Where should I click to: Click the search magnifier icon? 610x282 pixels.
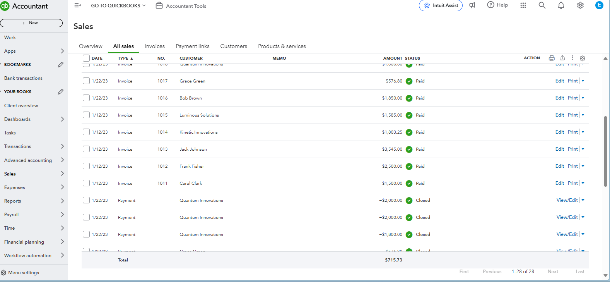pyautogui.click(x=542, y=5)
